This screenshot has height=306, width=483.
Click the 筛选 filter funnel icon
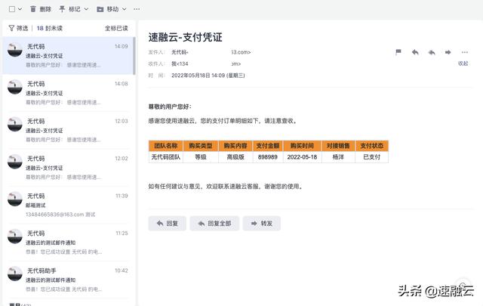11,29
